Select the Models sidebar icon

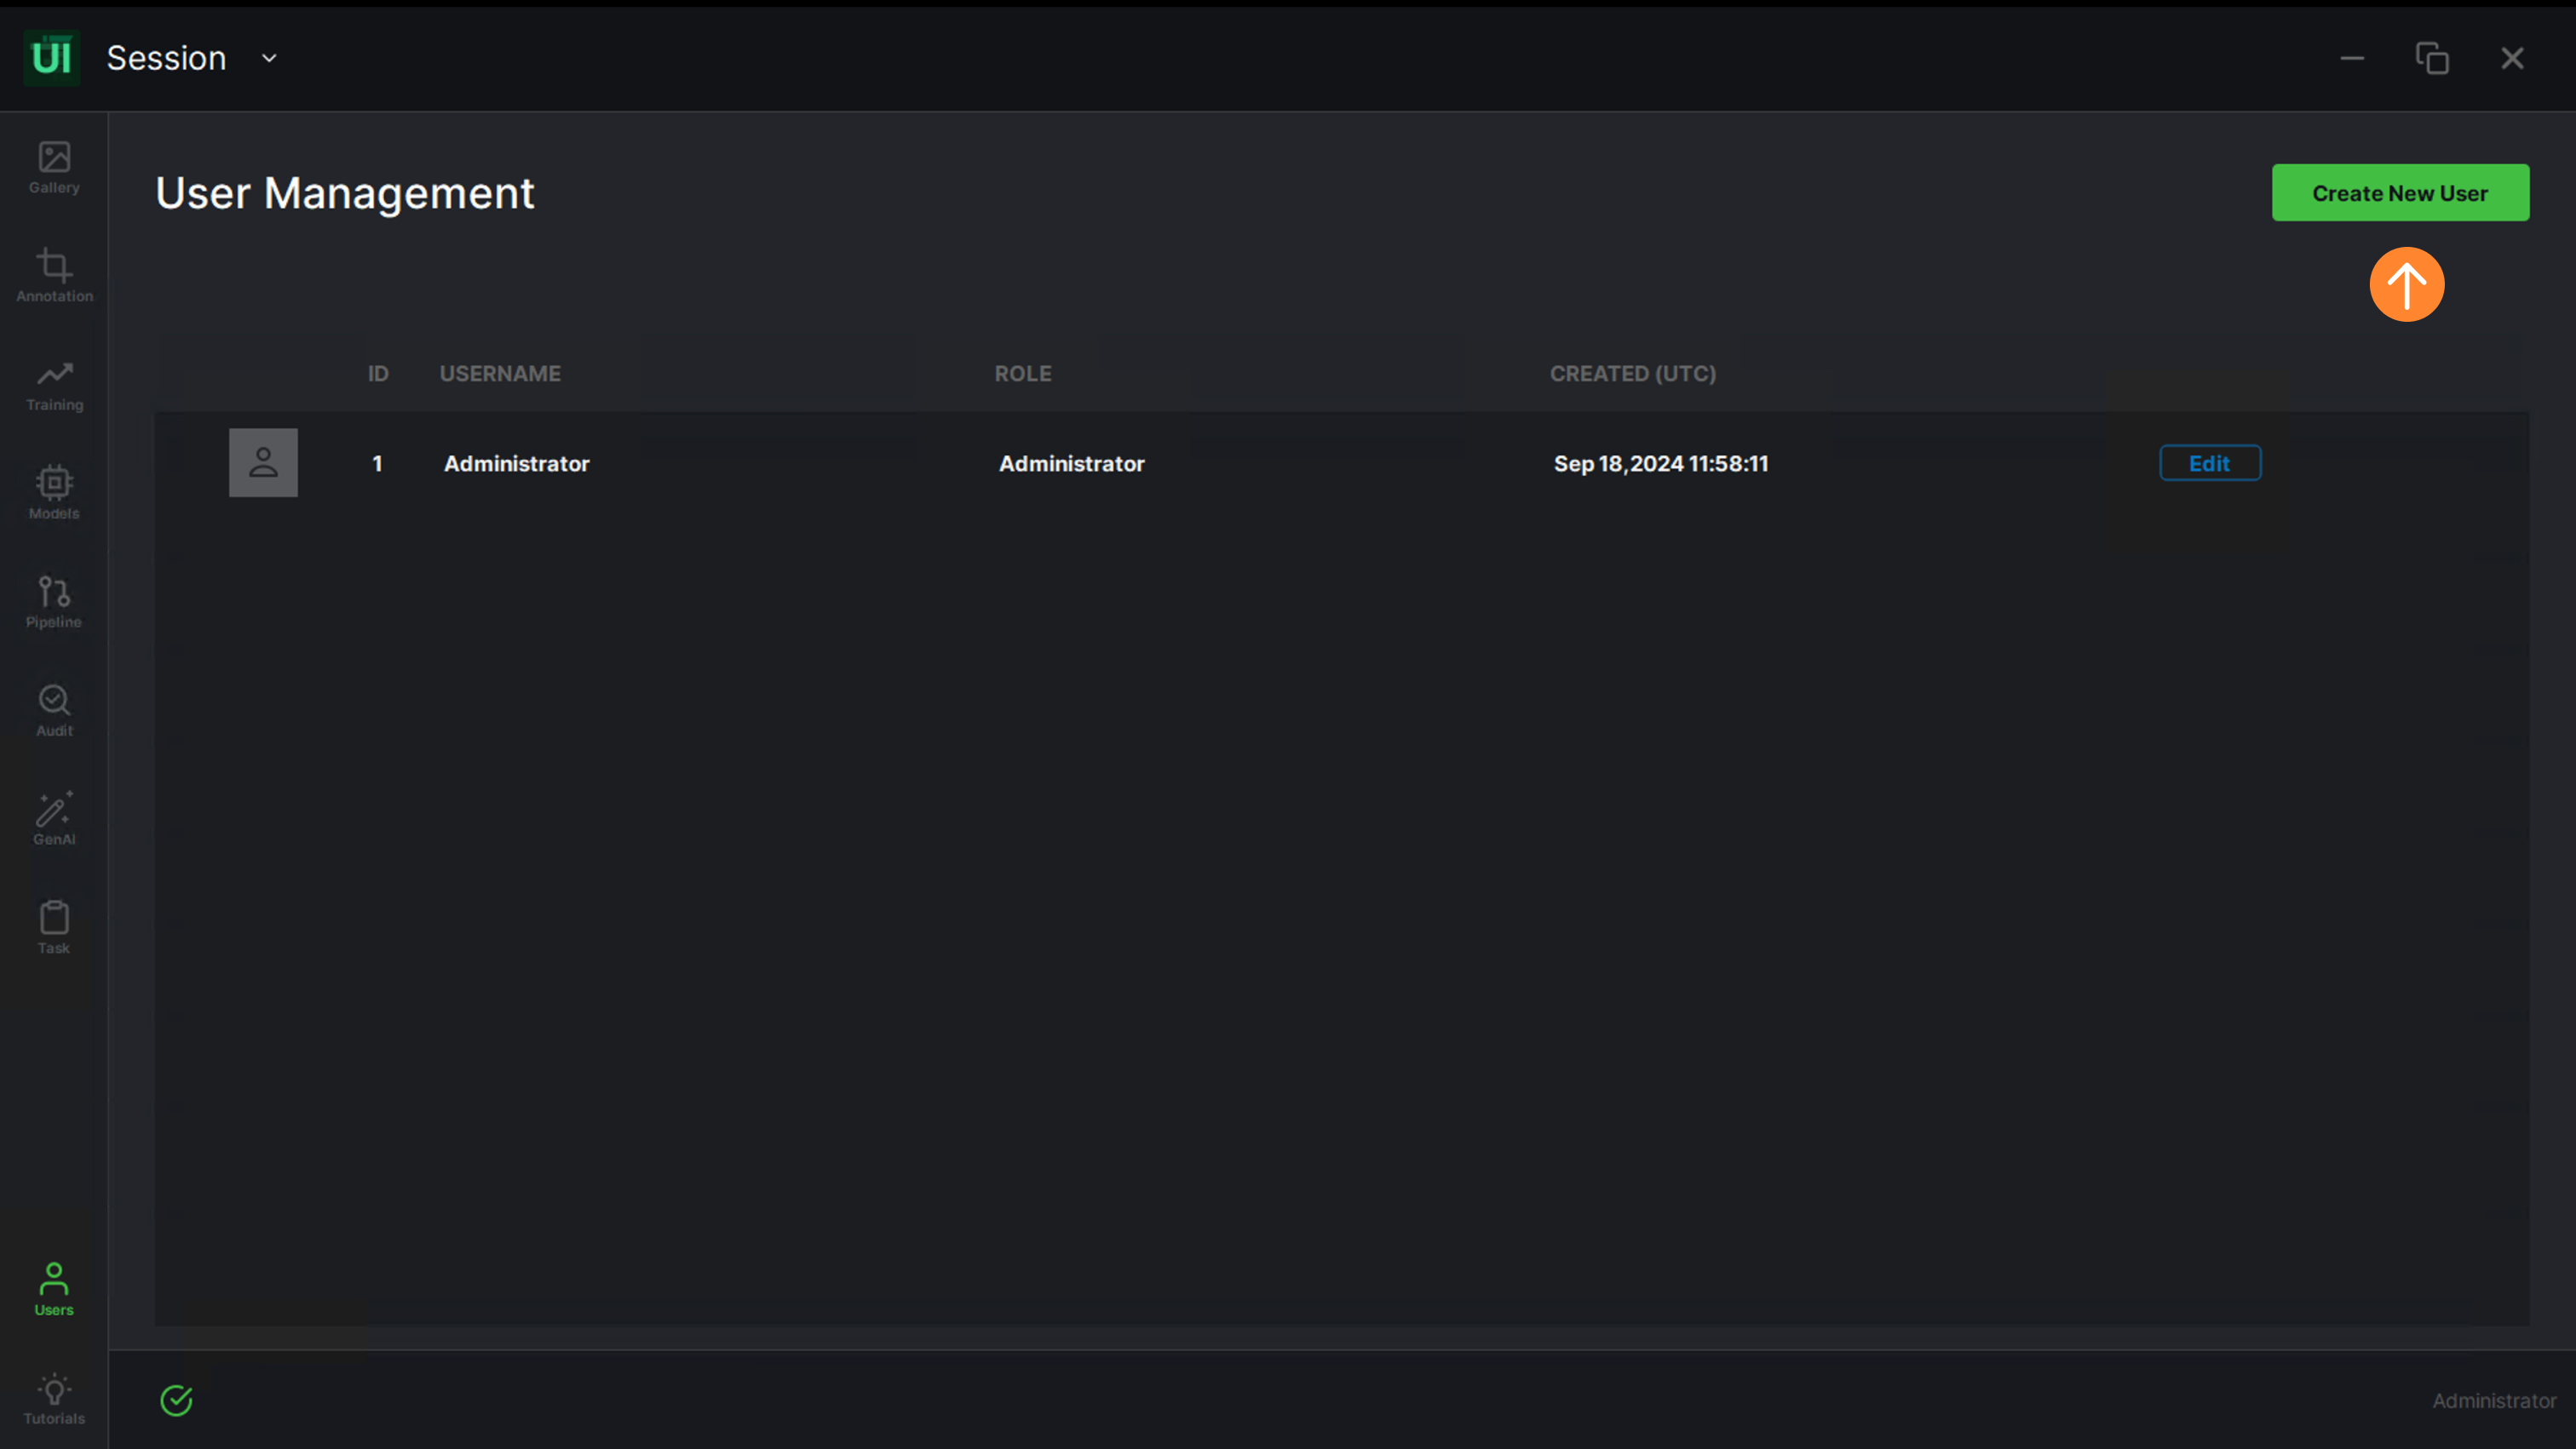[x=54, y=493]
